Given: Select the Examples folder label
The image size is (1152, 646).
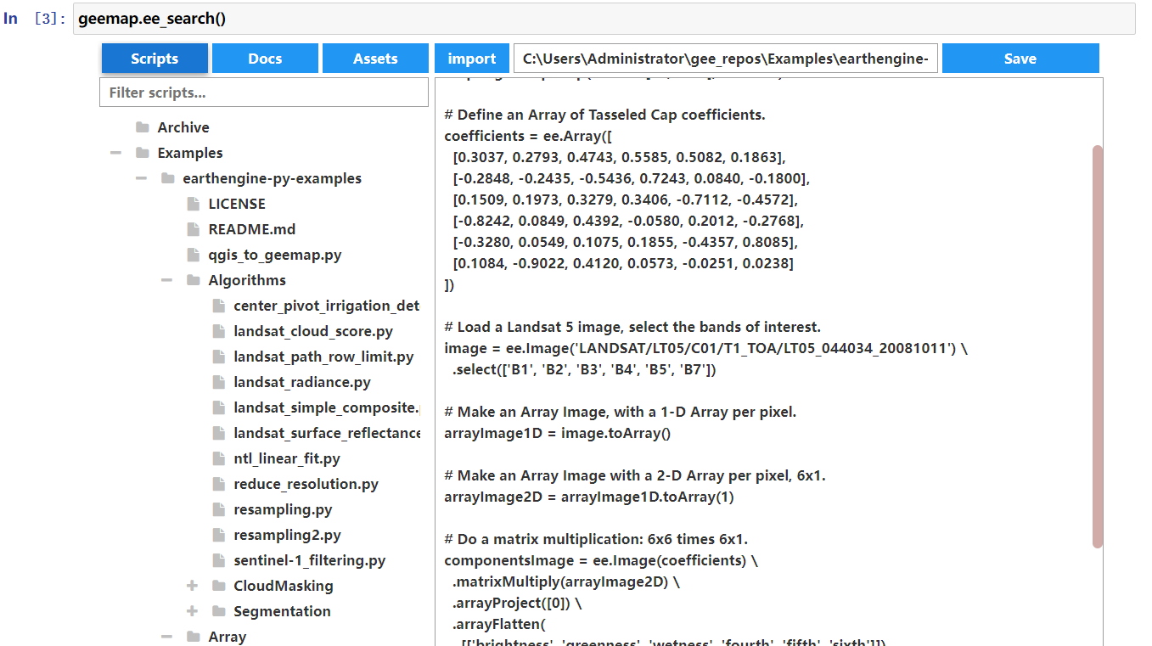Looking at the screenshot, I should 190,153.
